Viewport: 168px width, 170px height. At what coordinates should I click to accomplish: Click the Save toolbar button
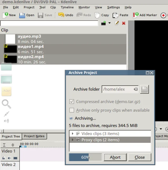pyautogui.click(x=45, y=15)
